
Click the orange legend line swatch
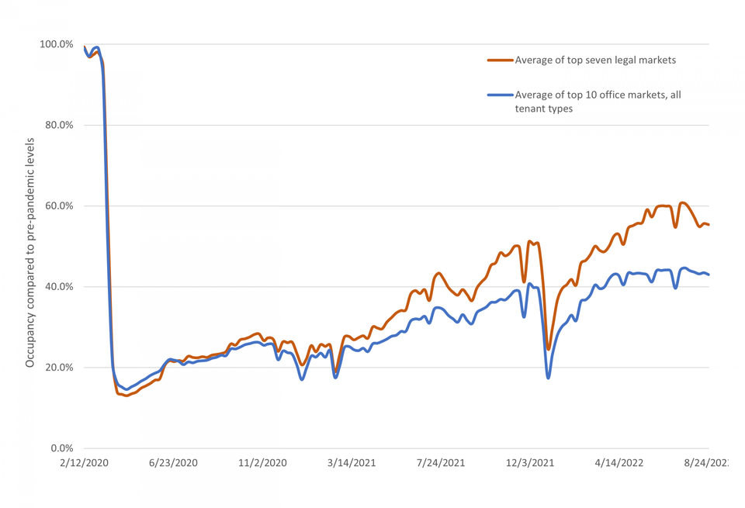pyautogui.click(x=501, y=60)
